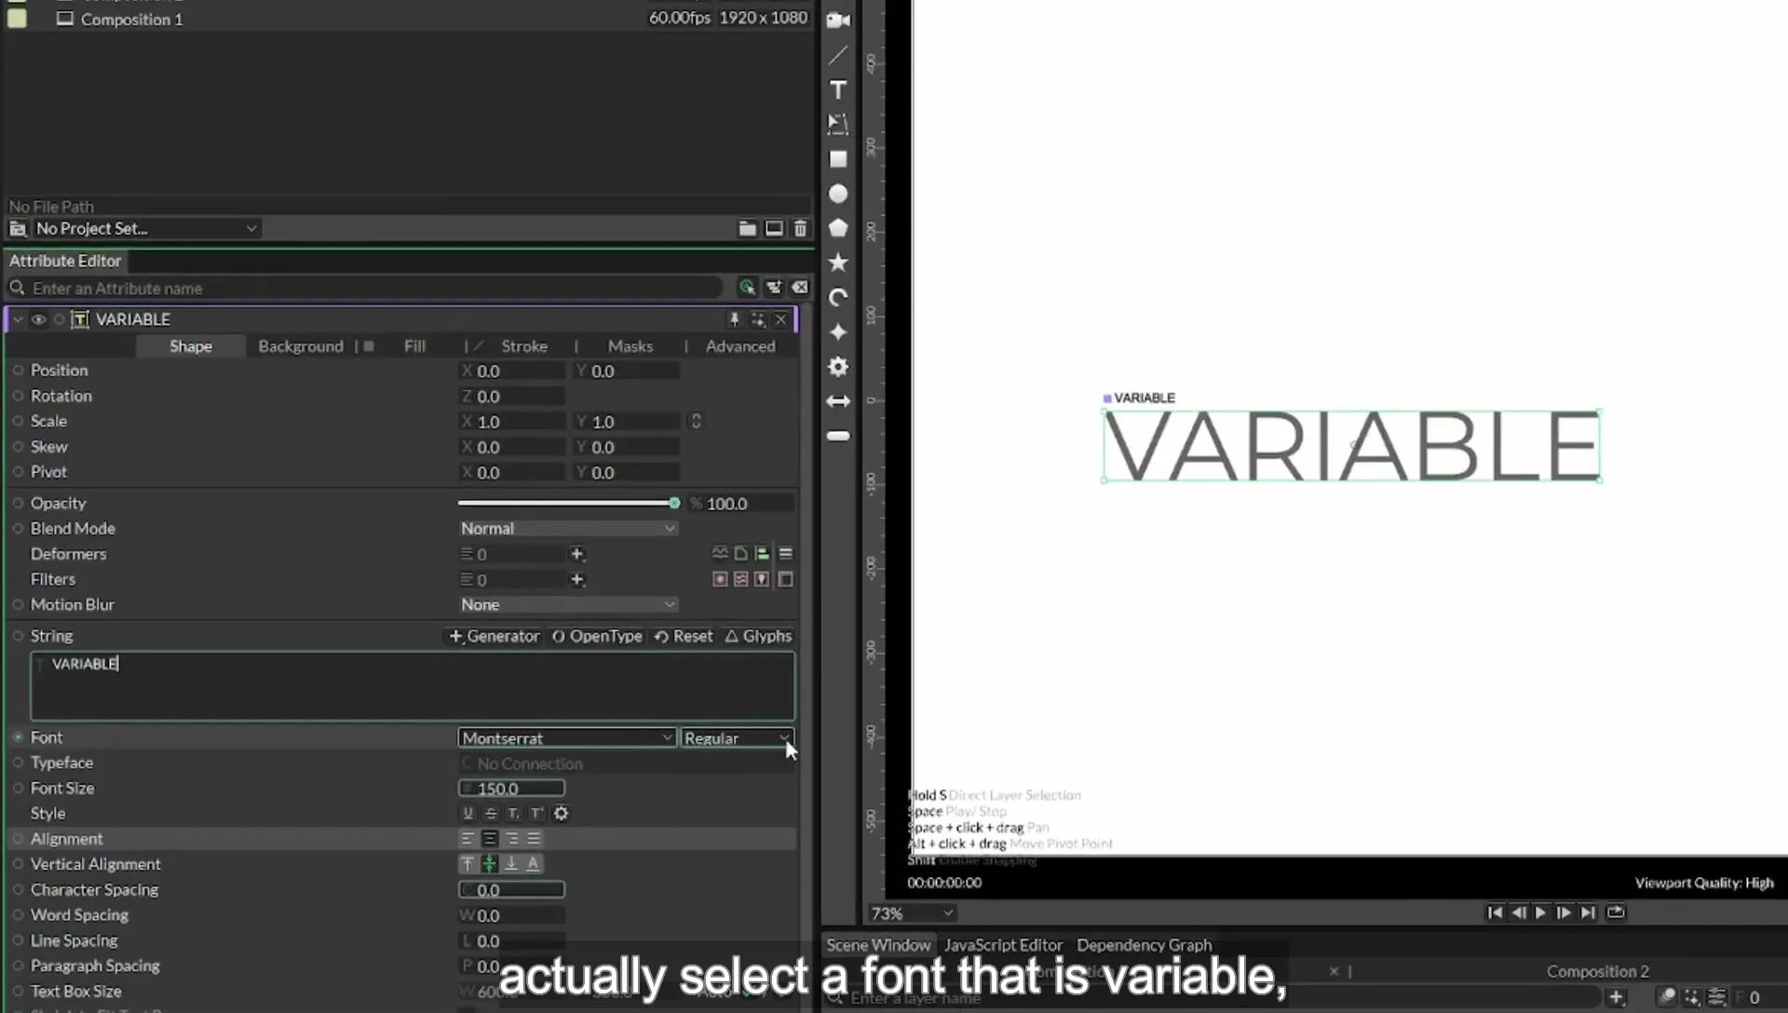
Task: Switch to the Background tab
Action: click(301, 345)
